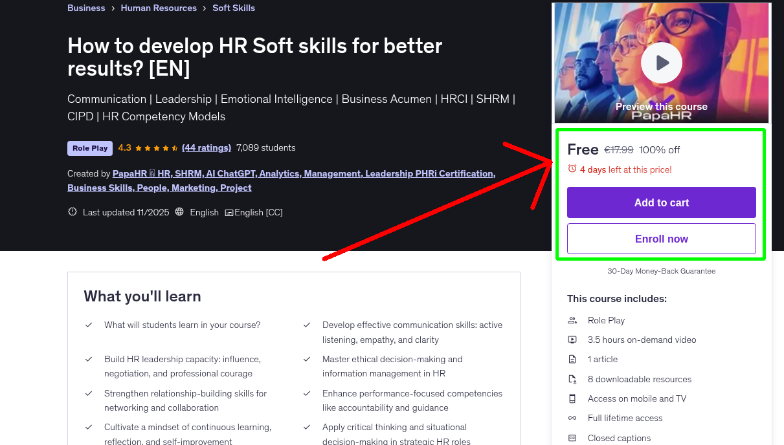Open the 44 ratings link
The width and height of the screenshot is (784, 445).
tap(207, 147)
